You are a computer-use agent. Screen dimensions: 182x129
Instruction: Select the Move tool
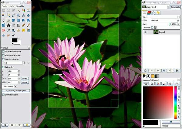[x=28, y=15]
